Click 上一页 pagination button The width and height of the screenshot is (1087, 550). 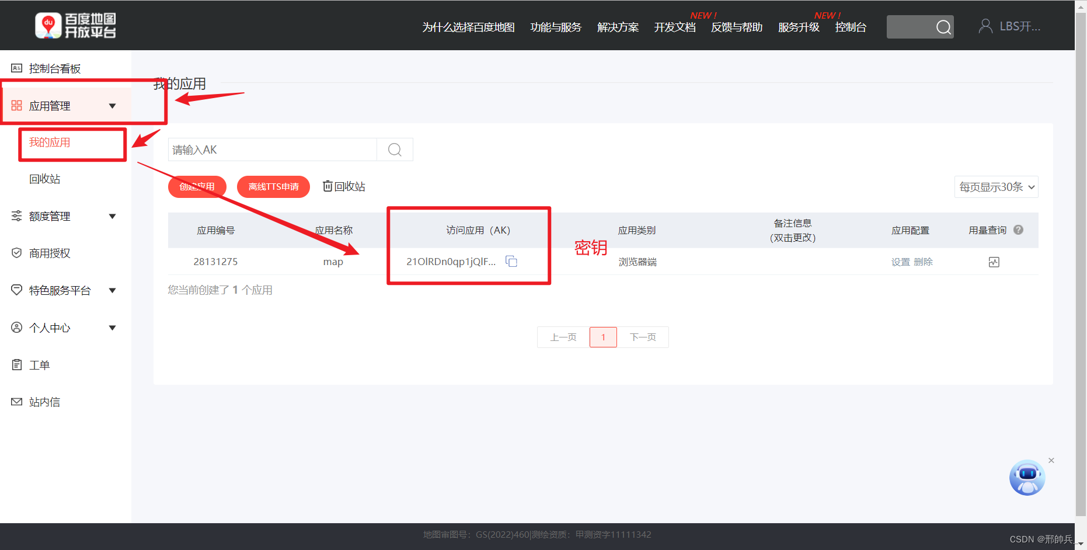pyautogui.click(x=563, y=337)
